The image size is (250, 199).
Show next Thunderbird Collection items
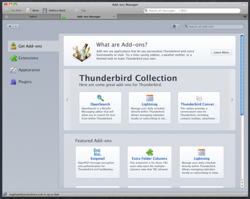click(232, 100)
